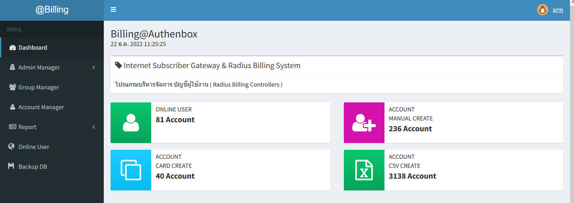This screenshot has width=574, height=203.
Task: Click the green CSV spreadsheet icon tile
Action: (x=364, y=170)
